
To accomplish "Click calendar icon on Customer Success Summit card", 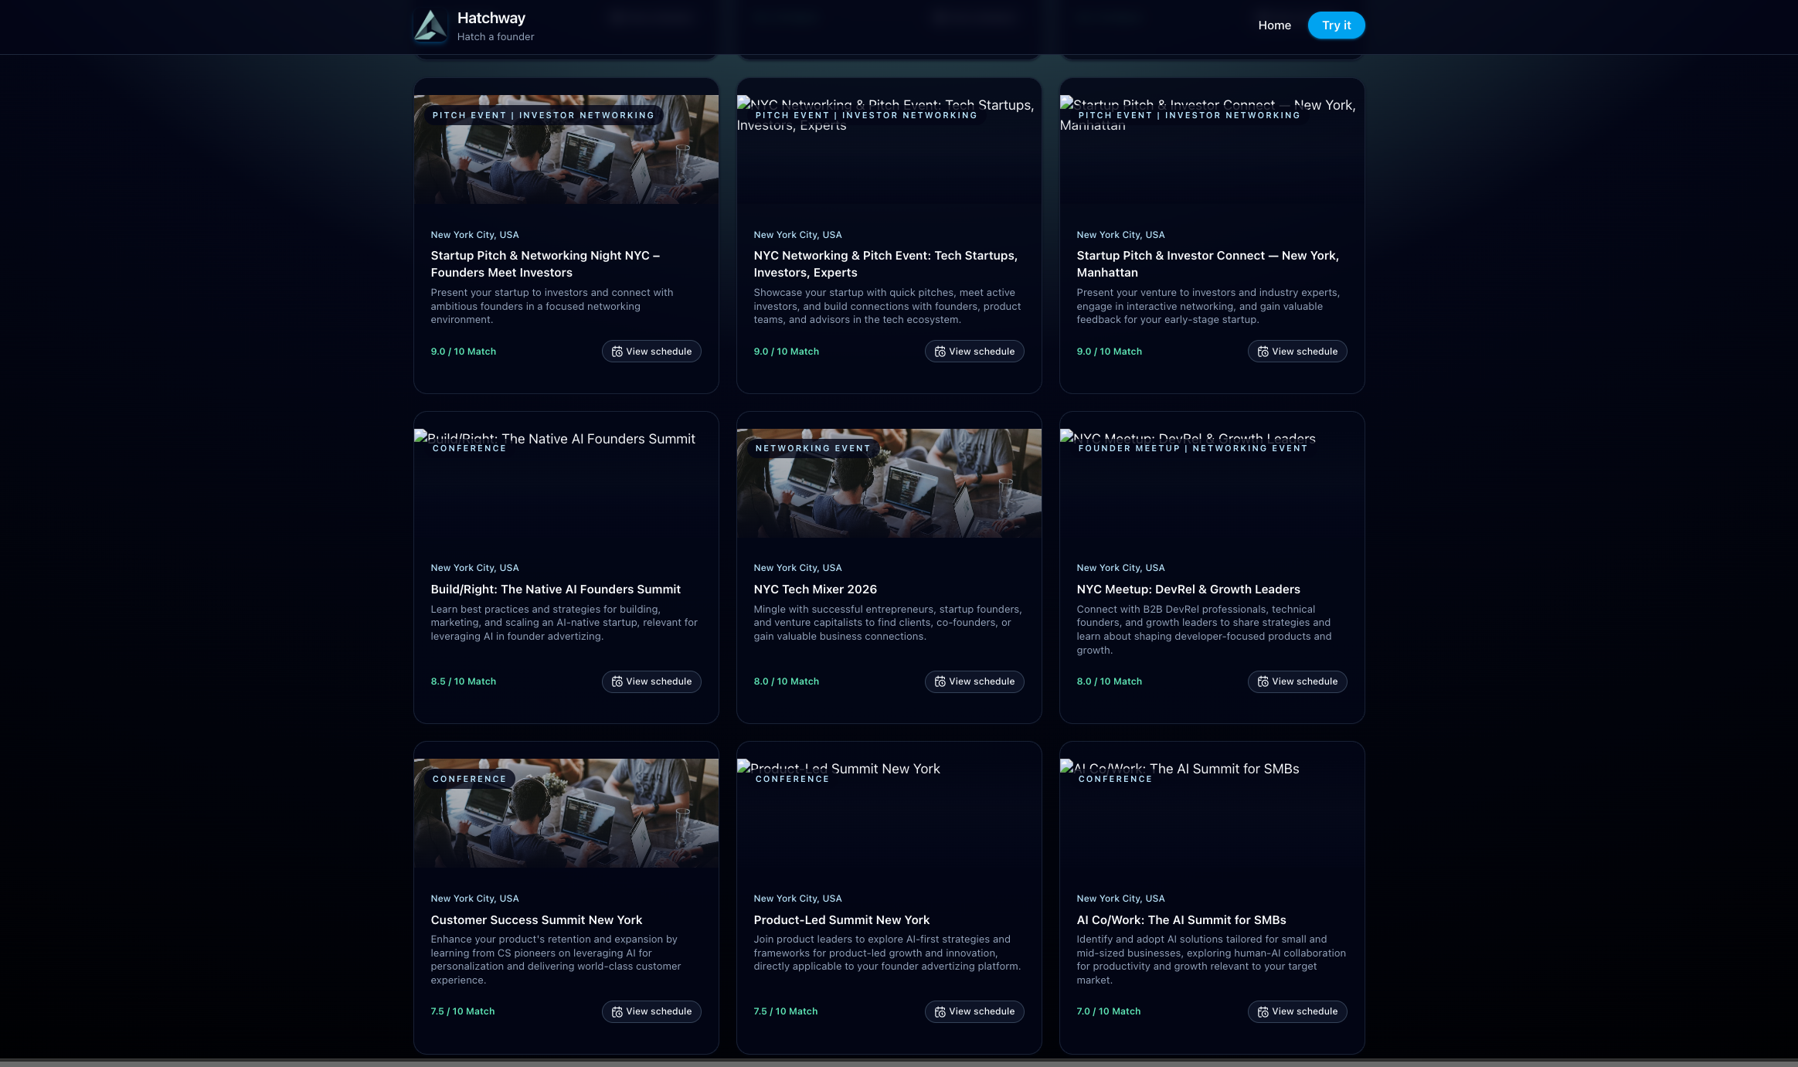I will (x=617, y=1012).
